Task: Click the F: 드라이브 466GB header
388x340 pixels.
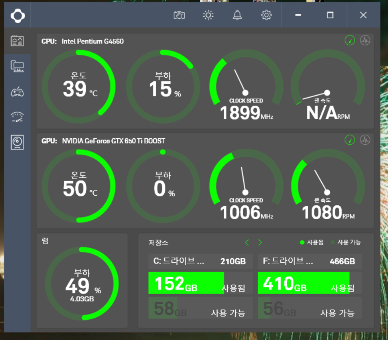Action: (x=310, y=261)
